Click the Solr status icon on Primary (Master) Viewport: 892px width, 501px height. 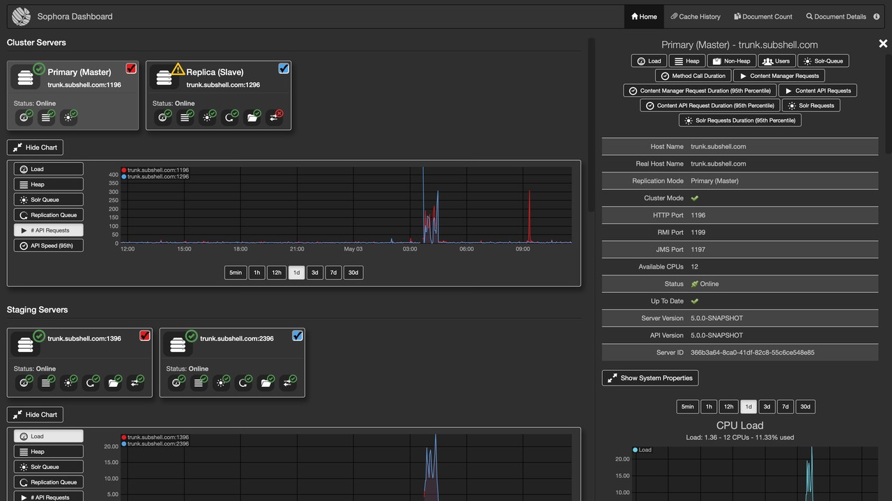click(x=68, y=117)
